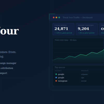
Task: Click the 'Top sources' heading
Action: click(60, 67)
